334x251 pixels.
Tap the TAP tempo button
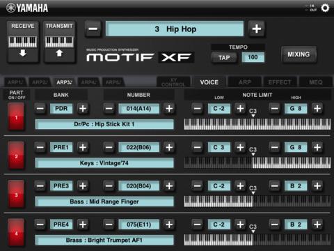tap(224, 58)
